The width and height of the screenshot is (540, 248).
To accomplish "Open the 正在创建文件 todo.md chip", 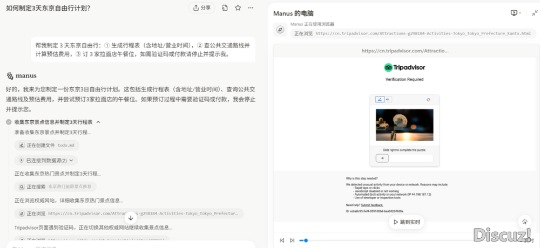I will [47, 146].
